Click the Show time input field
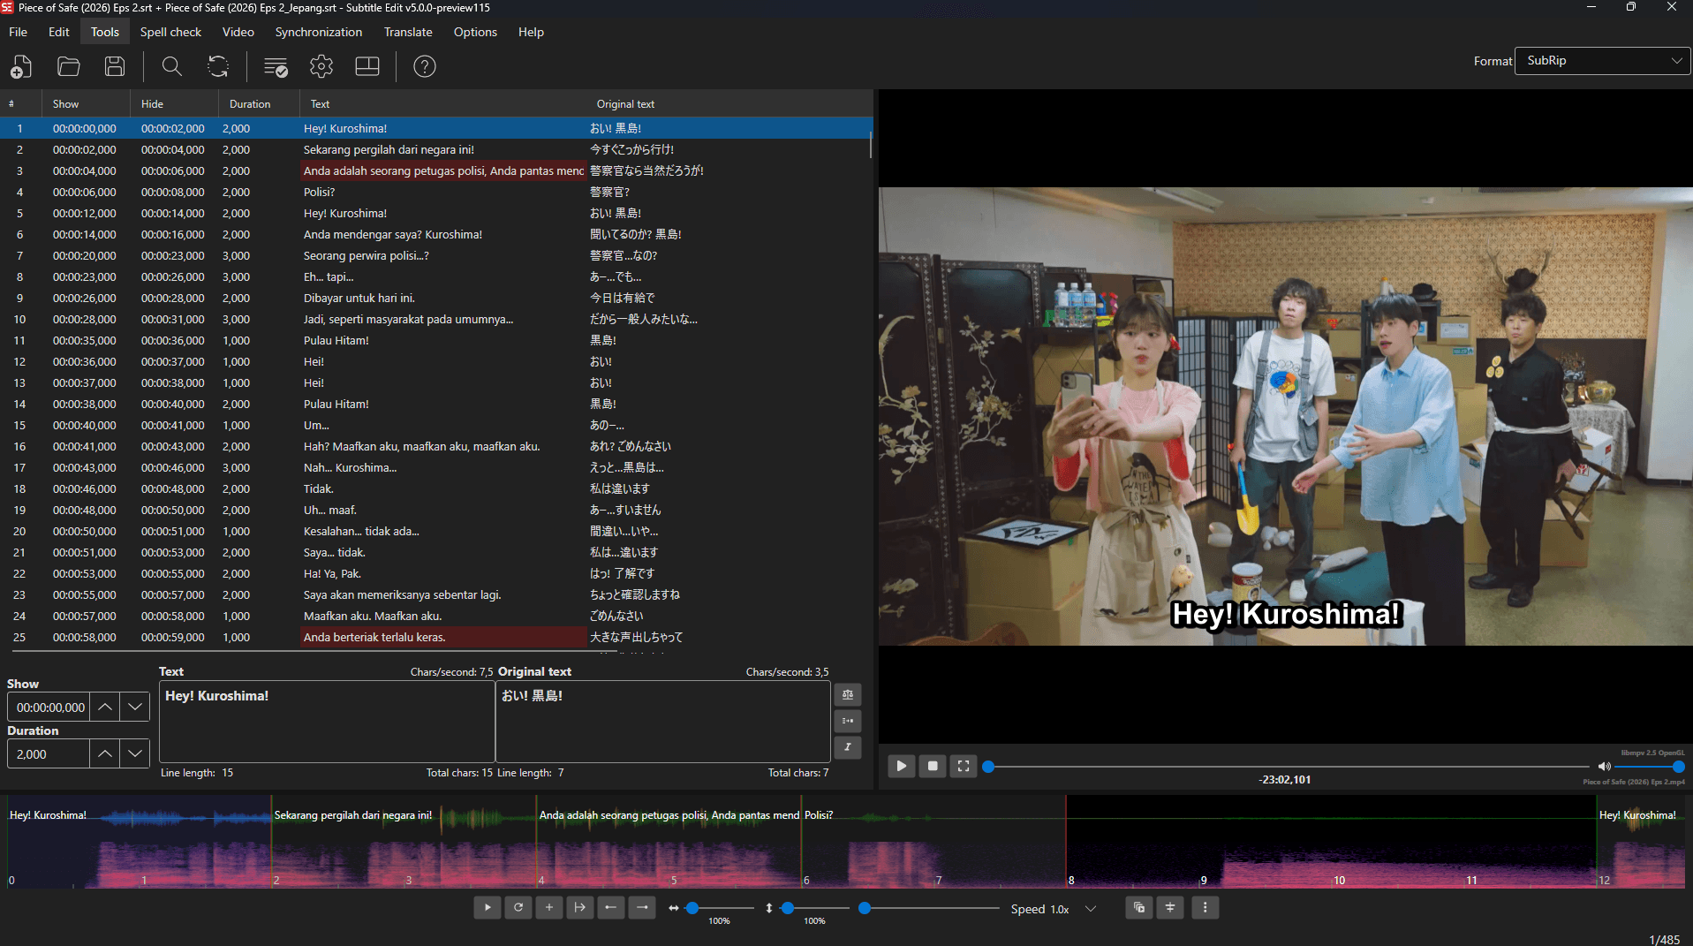This screenshot has height=946, width=1693. 49,708
